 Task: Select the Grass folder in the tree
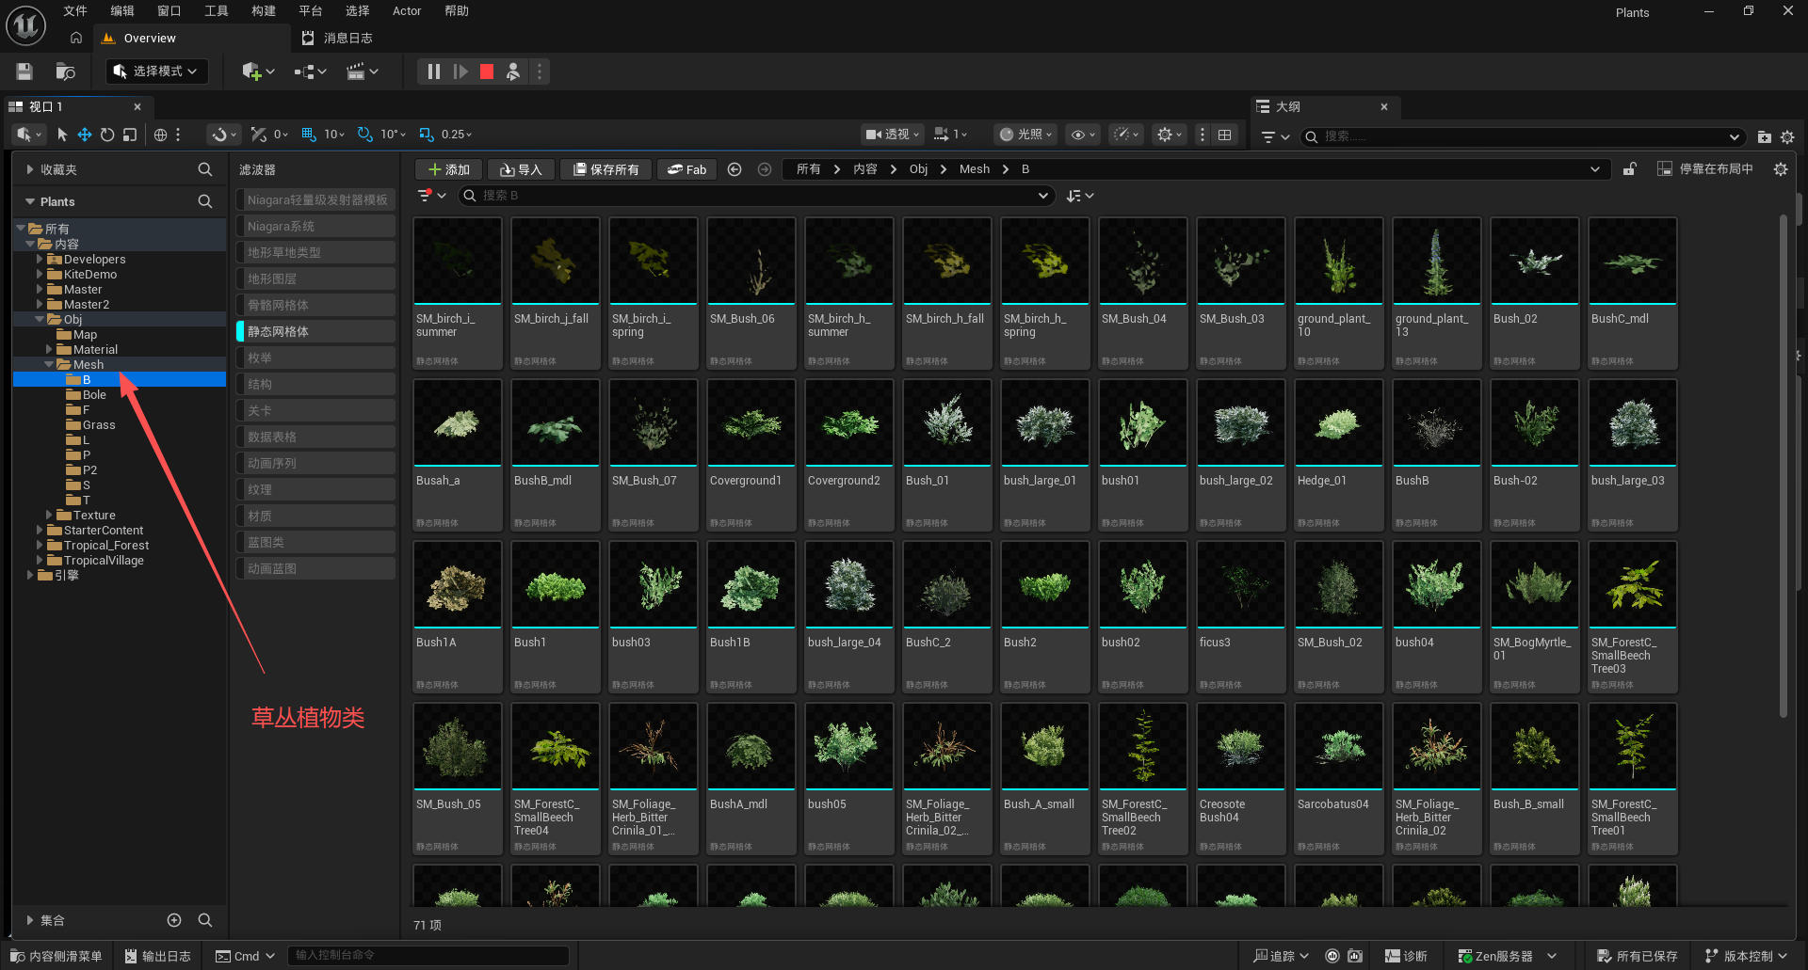click(98, 424)
